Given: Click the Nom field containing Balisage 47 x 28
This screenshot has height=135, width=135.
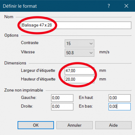Looking at the screenshot, I should (76, 25).
